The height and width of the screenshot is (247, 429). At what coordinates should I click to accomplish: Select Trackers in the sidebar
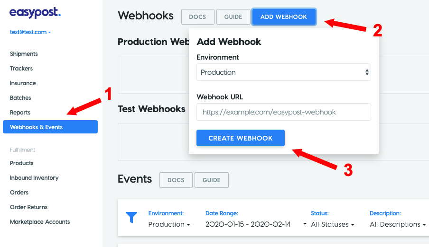[21, 69]
